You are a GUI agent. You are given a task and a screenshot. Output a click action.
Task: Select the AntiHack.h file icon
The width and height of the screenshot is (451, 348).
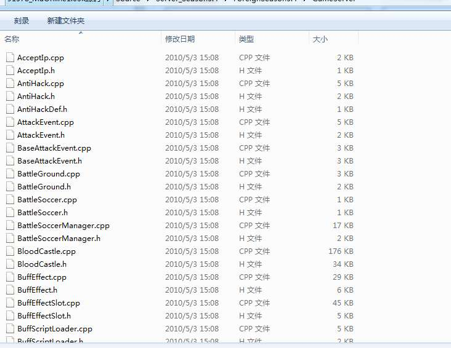[10, 96]
